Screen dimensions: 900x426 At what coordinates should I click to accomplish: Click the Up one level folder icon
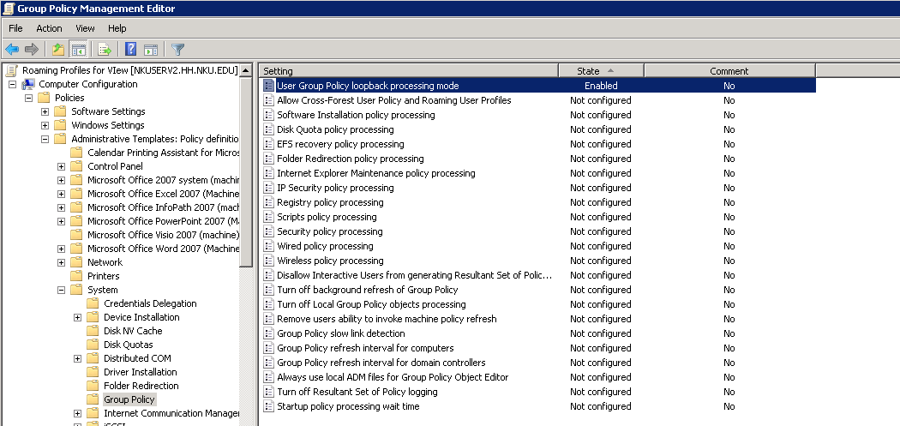tap(58, 50)
